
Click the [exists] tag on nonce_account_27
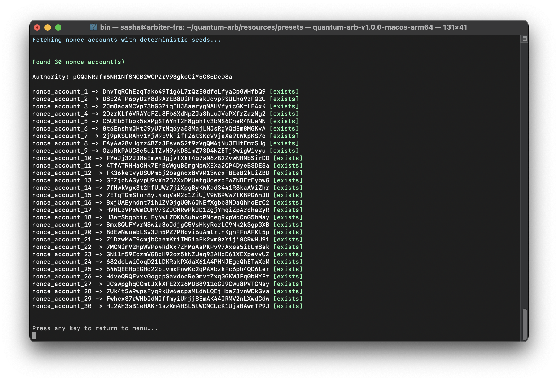[x=288, y=284]
